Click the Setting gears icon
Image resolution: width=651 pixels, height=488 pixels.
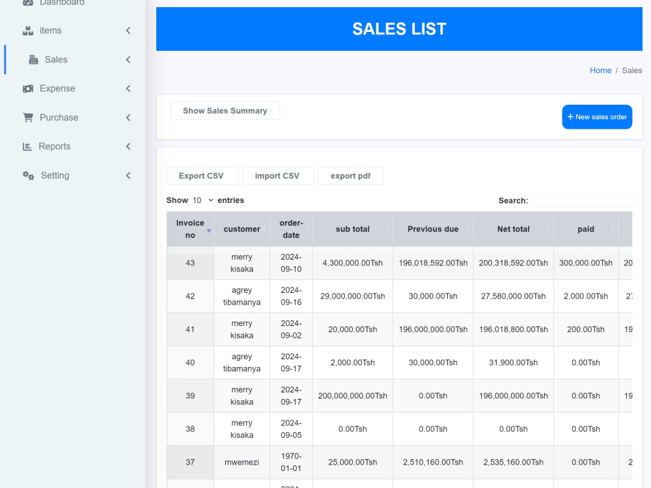tap(28, 176)
